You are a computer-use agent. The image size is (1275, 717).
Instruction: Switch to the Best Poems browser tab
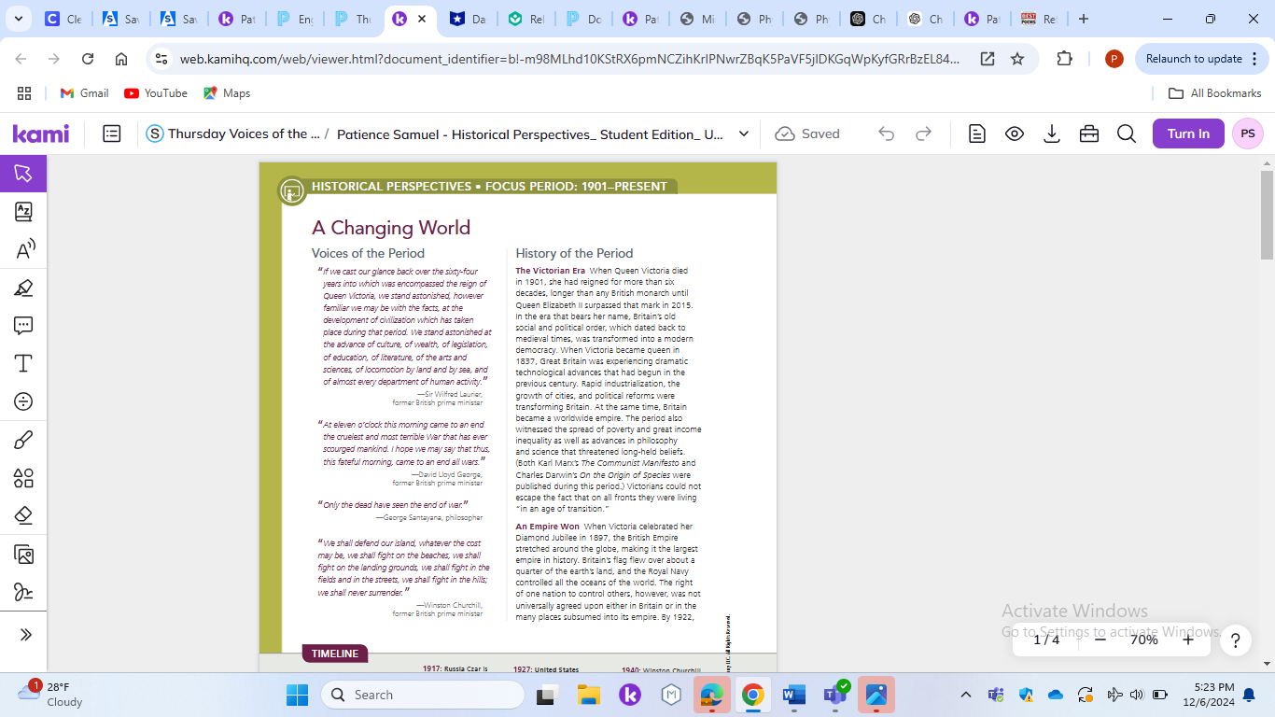pyautogui.click(x=1038, y=19)
